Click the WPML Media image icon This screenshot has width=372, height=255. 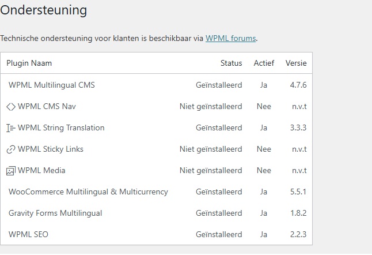tap(11, 171)
